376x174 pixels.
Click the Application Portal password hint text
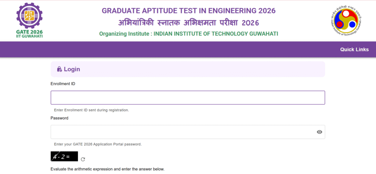click(x=98, y=145)
